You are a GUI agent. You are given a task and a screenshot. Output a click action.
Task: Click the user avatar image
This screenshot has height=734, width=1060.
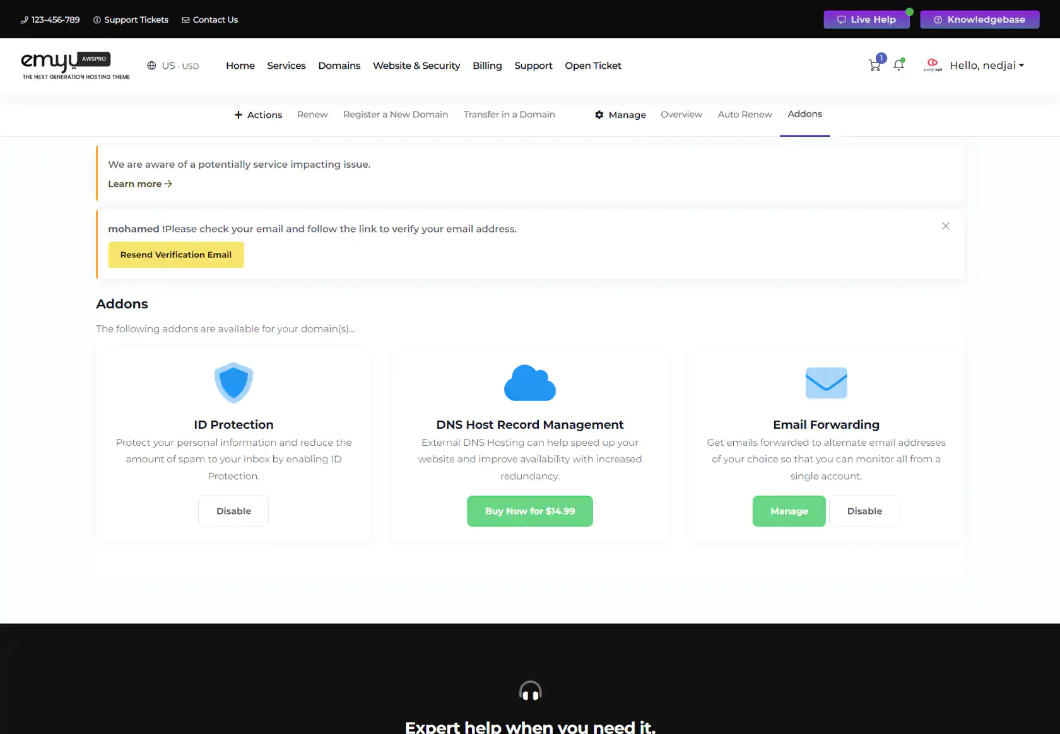tap(933, 65)
